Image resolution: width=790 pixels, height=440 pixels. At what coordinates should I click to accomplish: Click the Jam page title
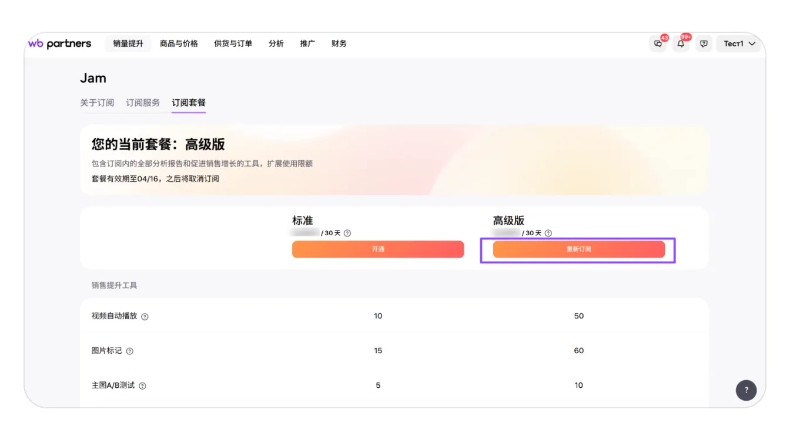(93, 78)
